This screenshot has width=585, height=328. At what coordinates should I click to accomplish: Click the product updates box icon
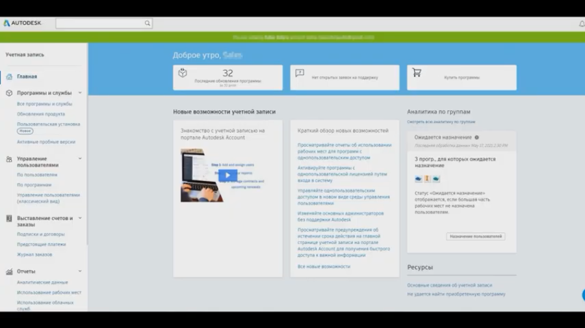183,73
